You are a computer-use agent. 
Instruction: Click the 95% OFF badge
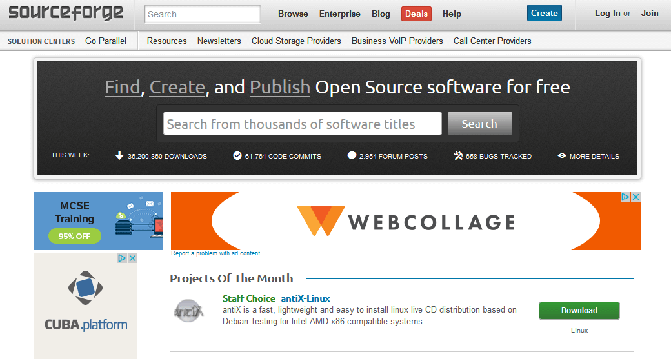74,236
